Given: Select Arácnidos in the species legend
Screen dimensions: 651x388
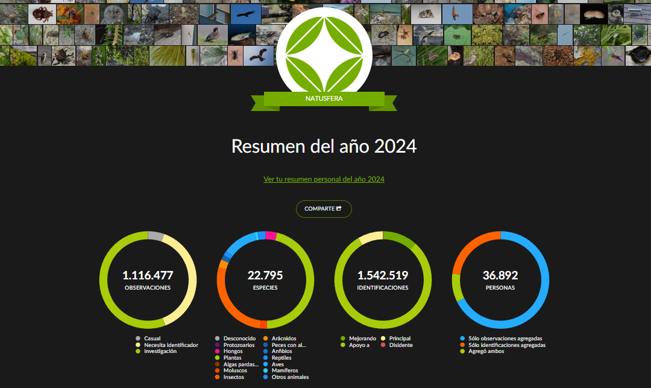Looking at the screenshot, I should click(x=283, y=339).
